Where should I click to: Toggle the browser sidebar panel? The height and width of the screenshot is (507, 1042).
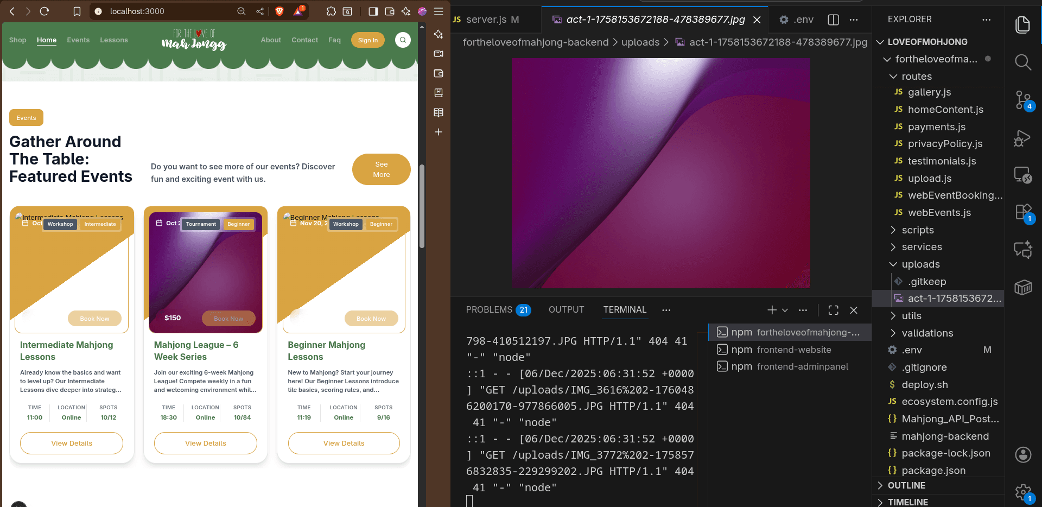pos(373,11)
